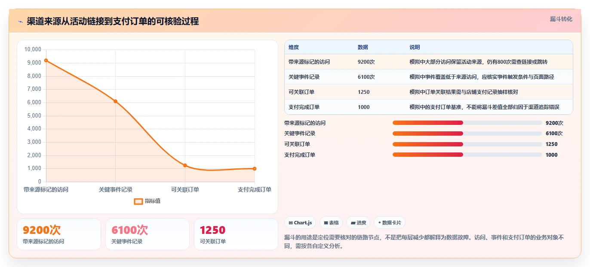Click the x-axis label 支付完成订单
The width and height of the screenshot is (590, 267).
255,189
